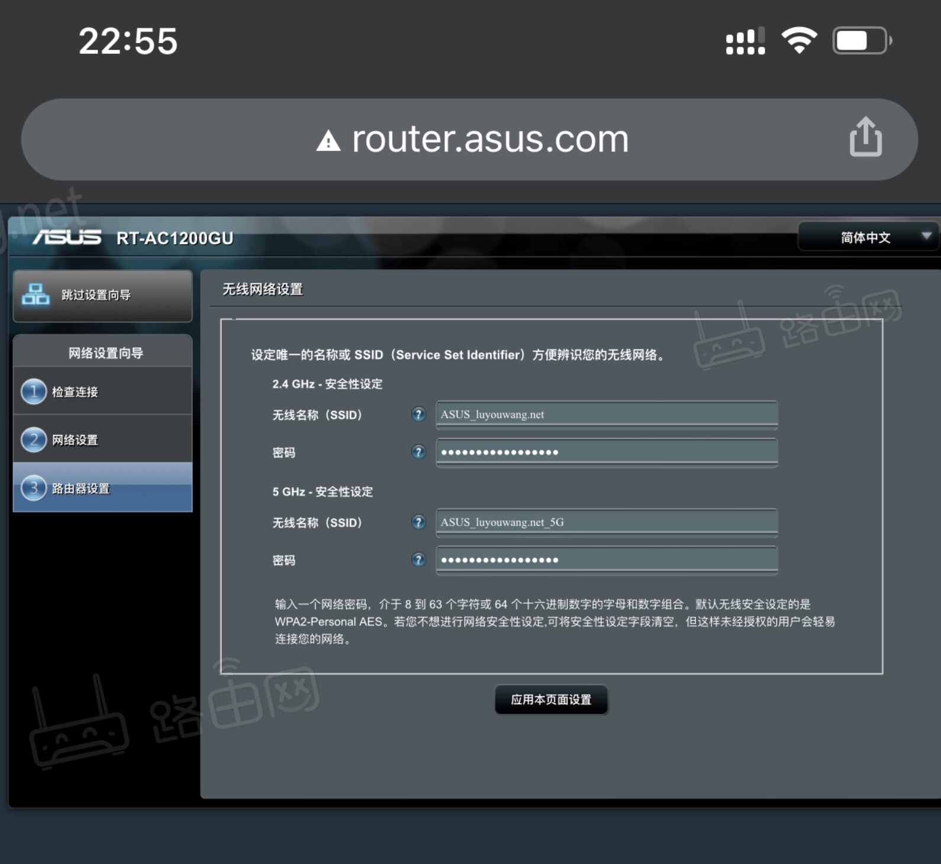Click the step 1 circle icon

(34, 392)
